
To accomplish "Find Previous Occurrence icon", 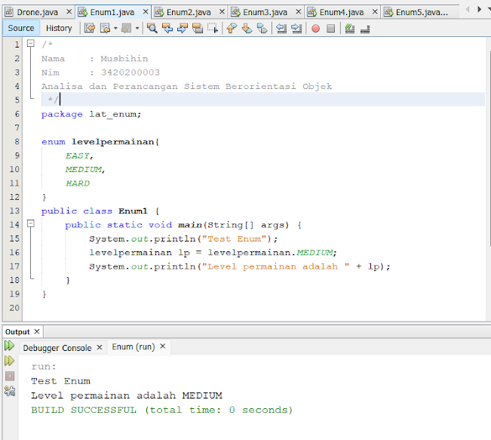I will pyautogui.click(x=167, y=28).
